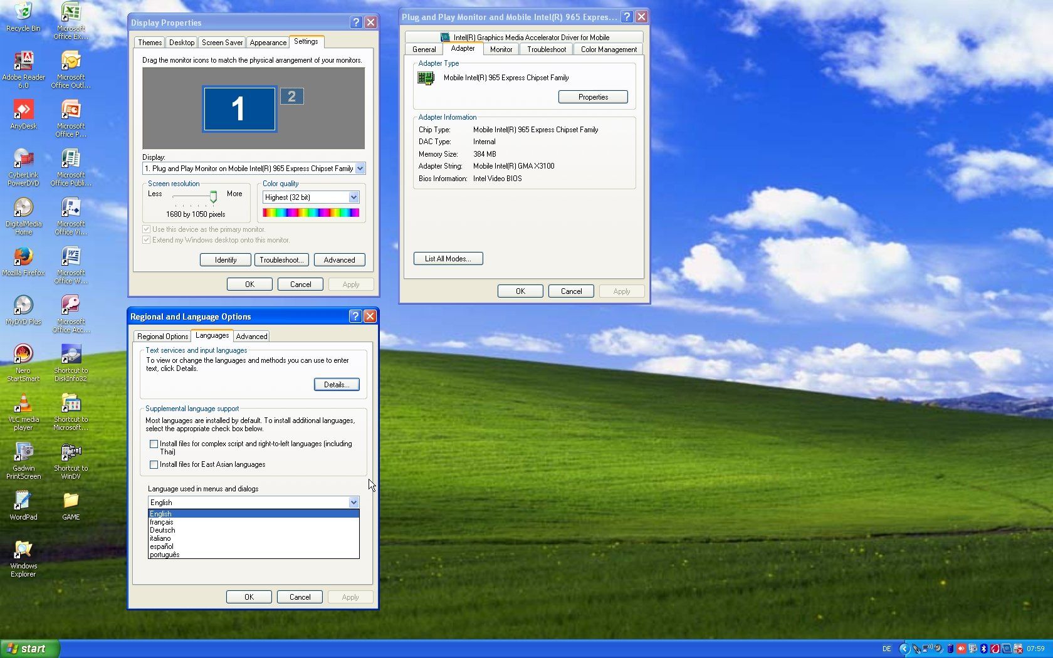Select Microsoft Office Access shortcut
1053x658 pixels.
(71, 314)
